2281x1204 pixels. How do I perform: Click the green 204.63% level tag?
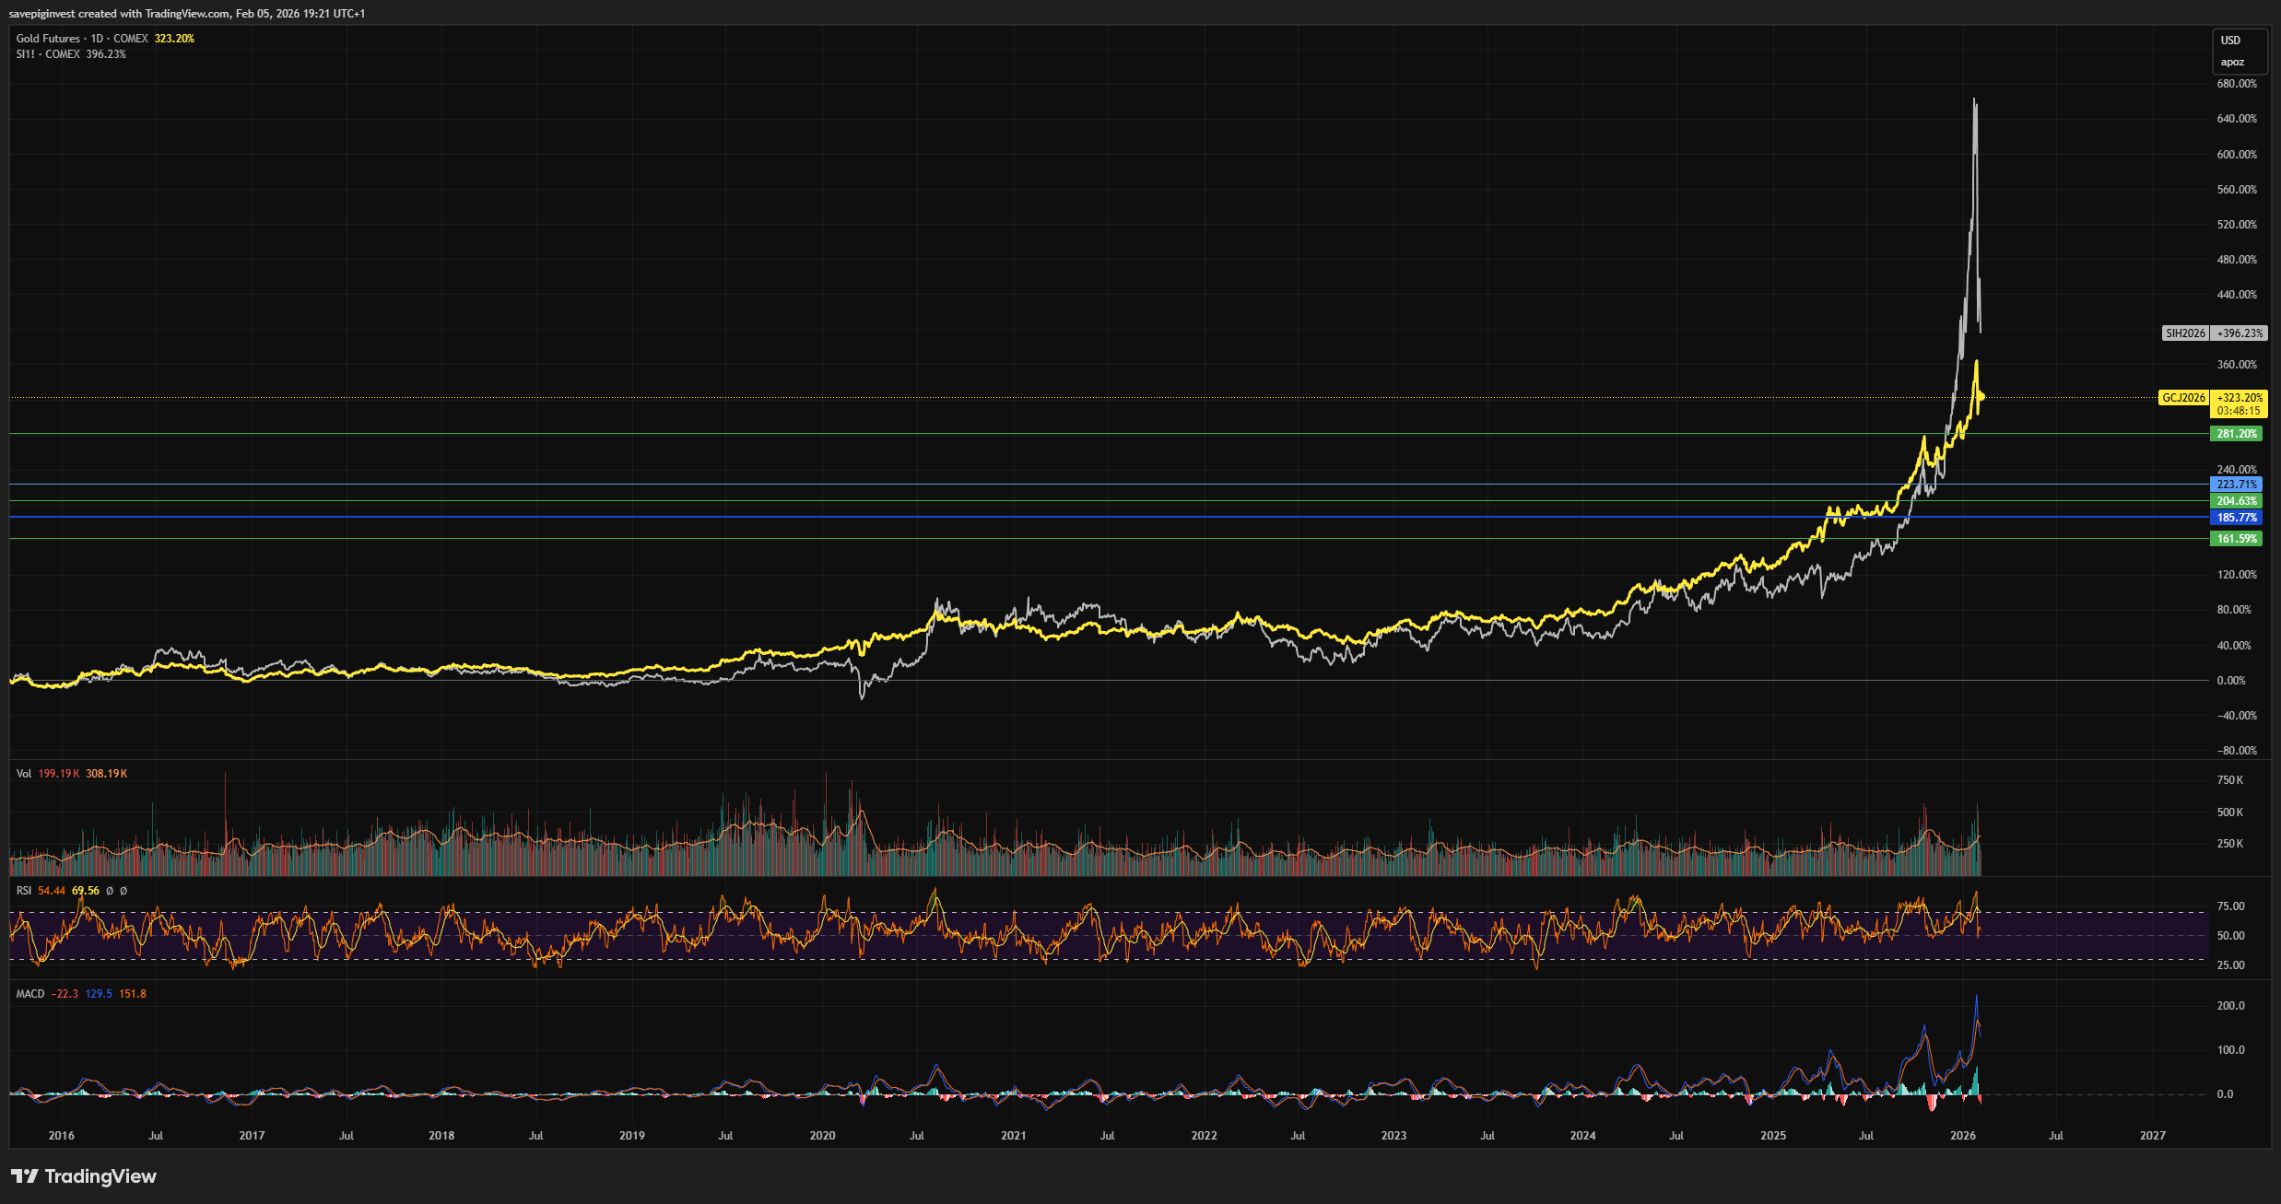pos(2237,501)
